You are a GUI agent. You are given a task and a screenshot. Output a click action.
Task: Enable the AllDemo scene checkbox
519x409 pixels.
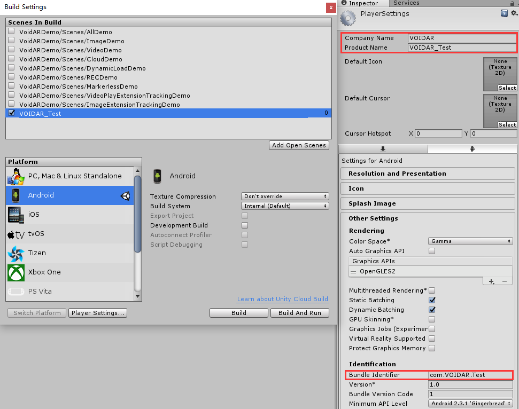pos(11,32)
